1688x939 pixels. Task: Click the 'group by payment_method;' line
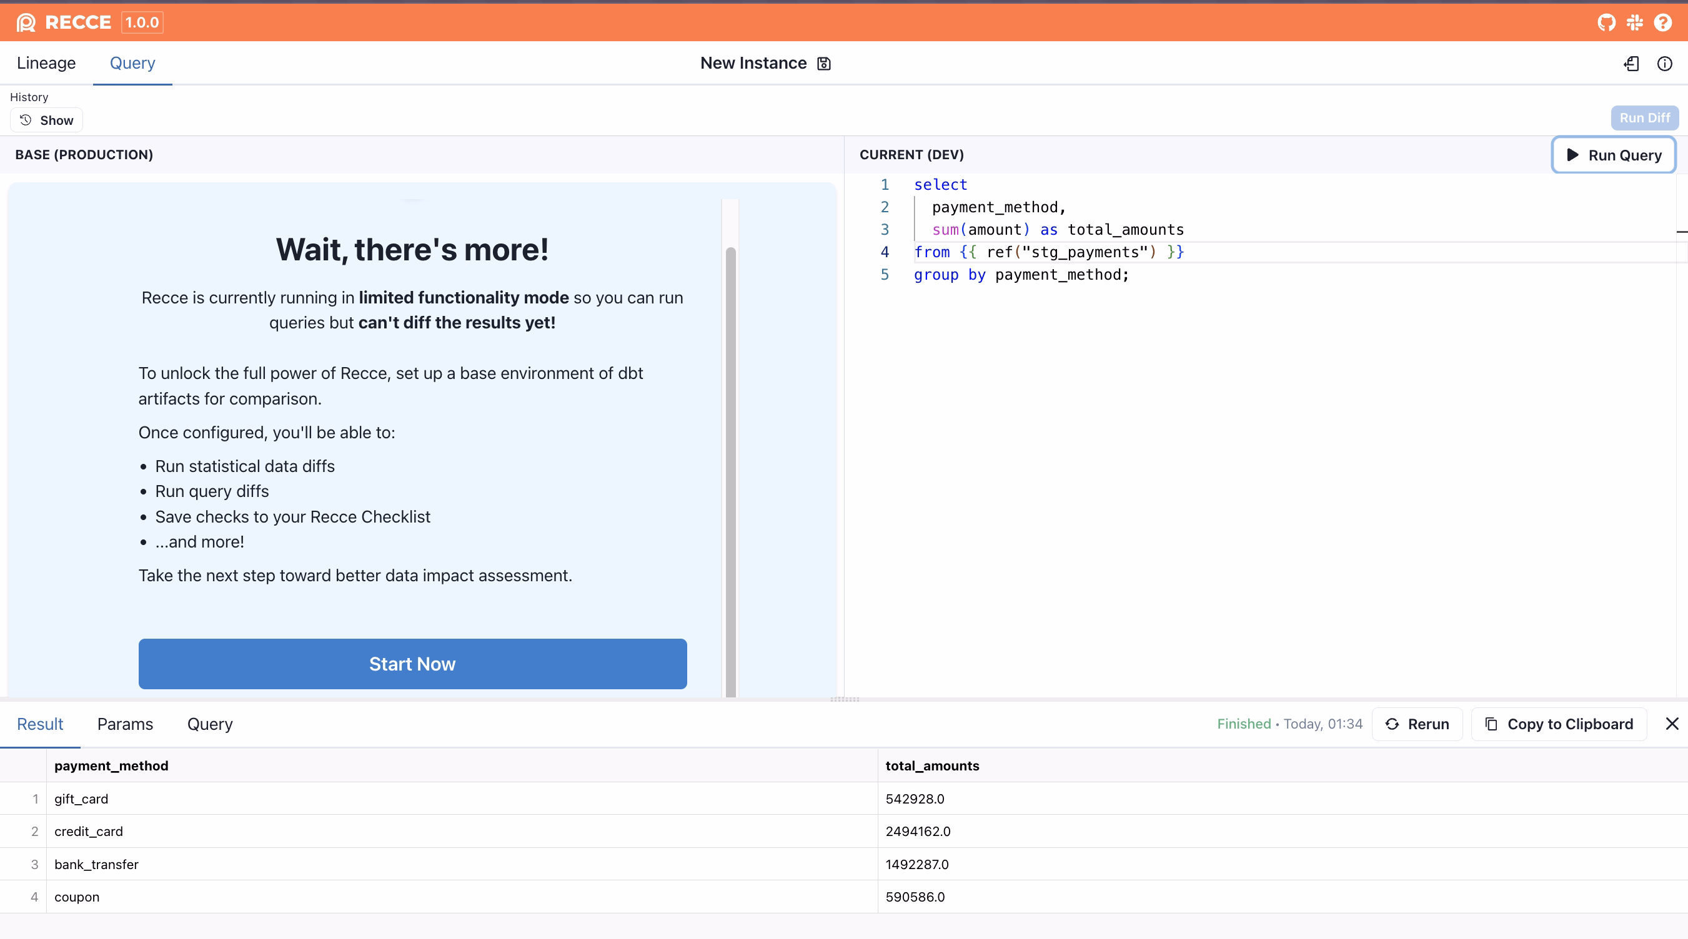click(x=1021, y=274)
